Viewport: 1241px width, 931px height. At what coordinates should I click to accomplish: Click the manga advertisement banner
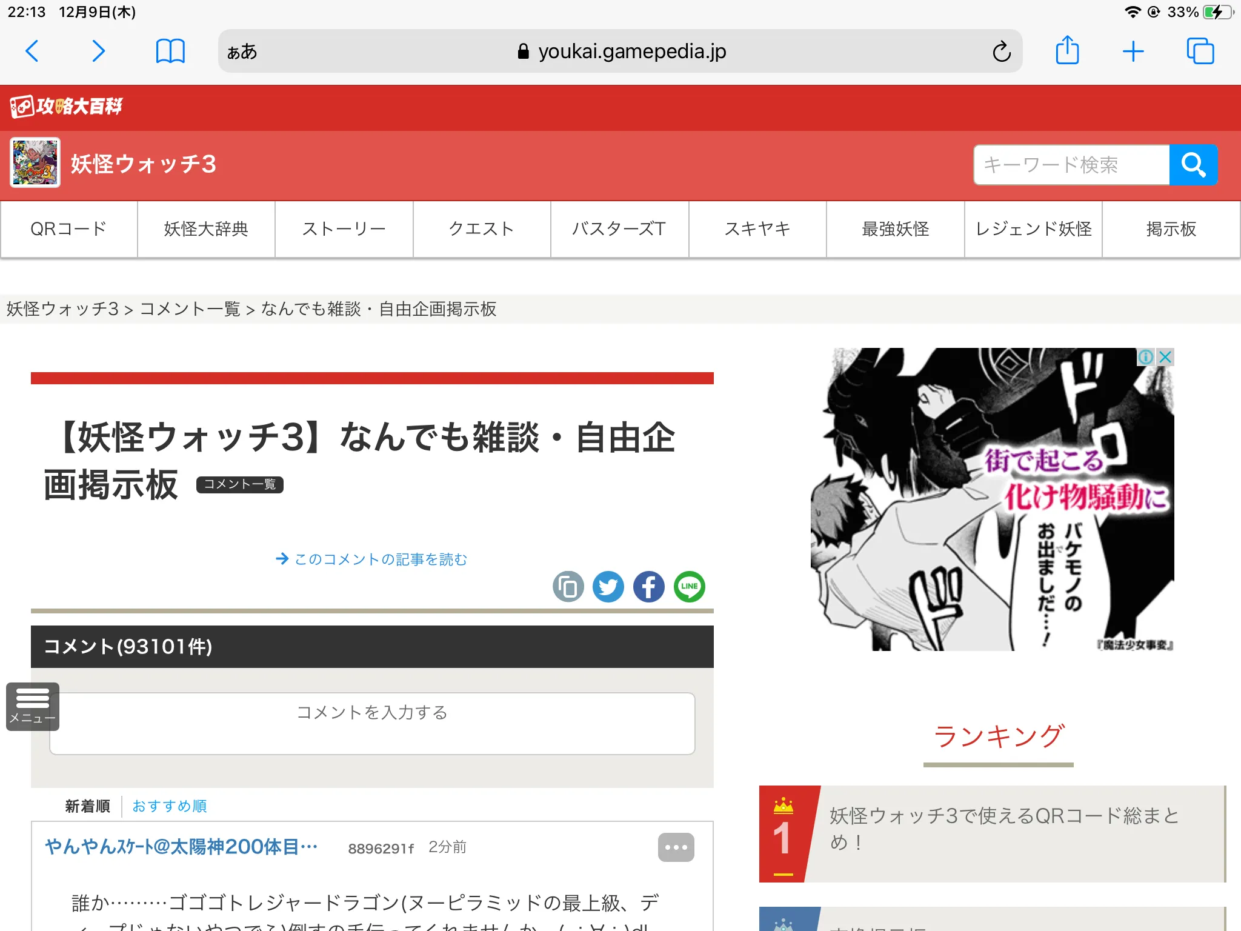coord(993,499)
